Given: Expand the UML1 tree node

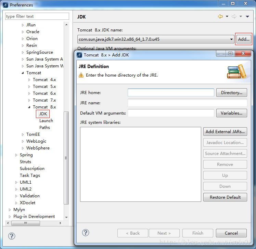Looking at the screenshot, I should click(16, 182).
